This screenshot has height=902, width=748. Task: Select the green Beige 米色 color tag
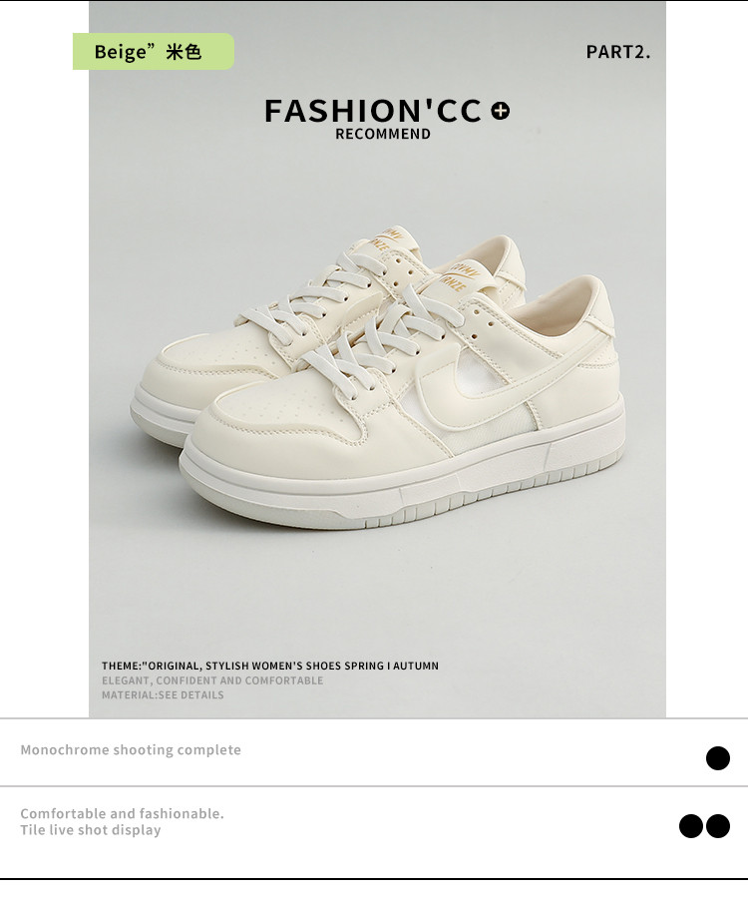pyautogui.click(x=153, y=51)
